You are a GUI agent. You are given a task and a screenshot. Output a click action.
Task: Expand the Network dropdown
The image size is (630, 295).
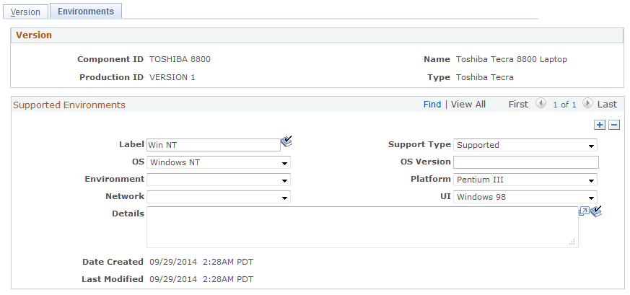(219, 197)
